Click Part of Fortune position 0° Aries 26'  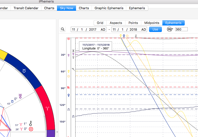[x=21, y=129]
